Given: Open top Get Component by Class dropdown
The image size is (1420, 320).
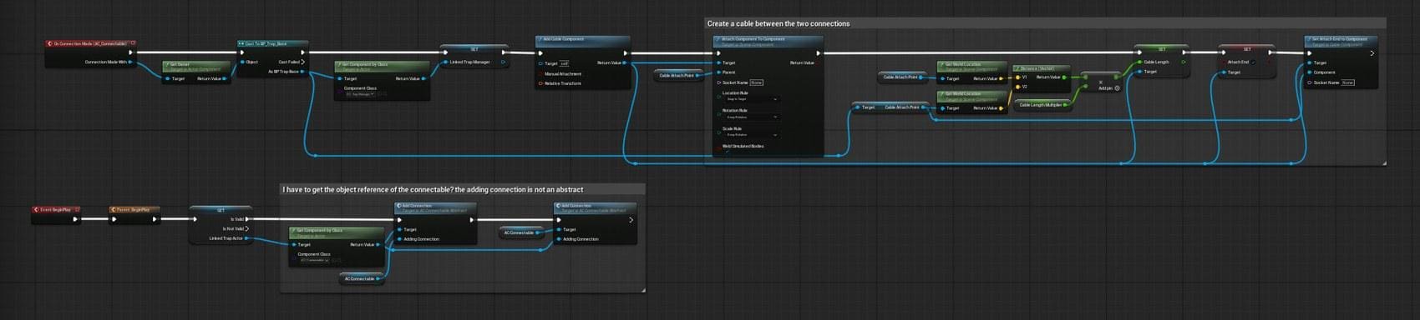Looking at the screenshot, I should click(x=361, y=94).
